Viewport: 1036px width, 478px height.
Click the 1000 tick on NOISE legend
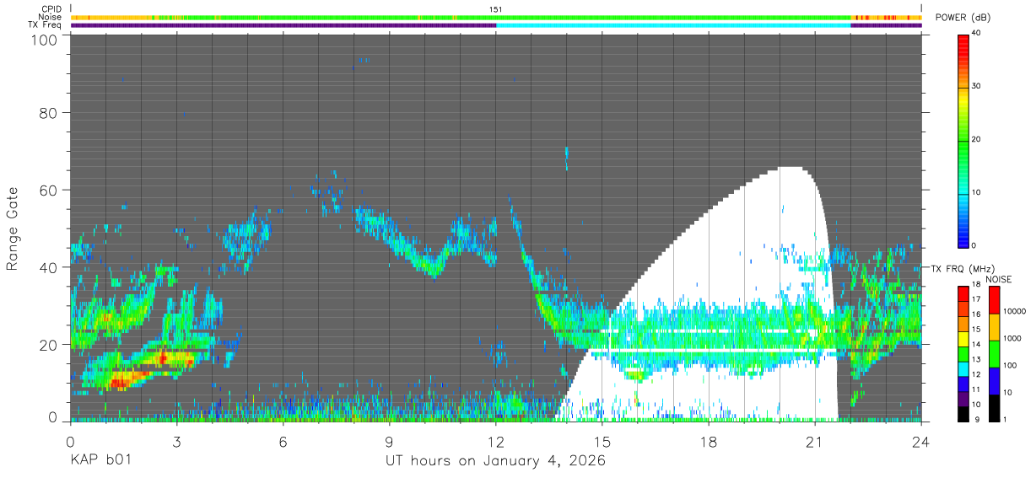1011,337
